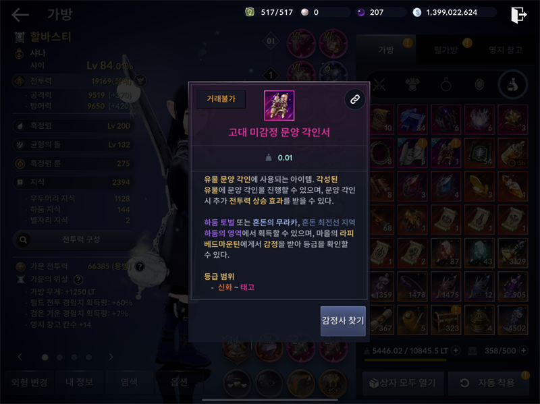Expand weight limit plus next to 10845.5 LT
Viewport: 540px width, 404px height.
click(x=456, y=351)
